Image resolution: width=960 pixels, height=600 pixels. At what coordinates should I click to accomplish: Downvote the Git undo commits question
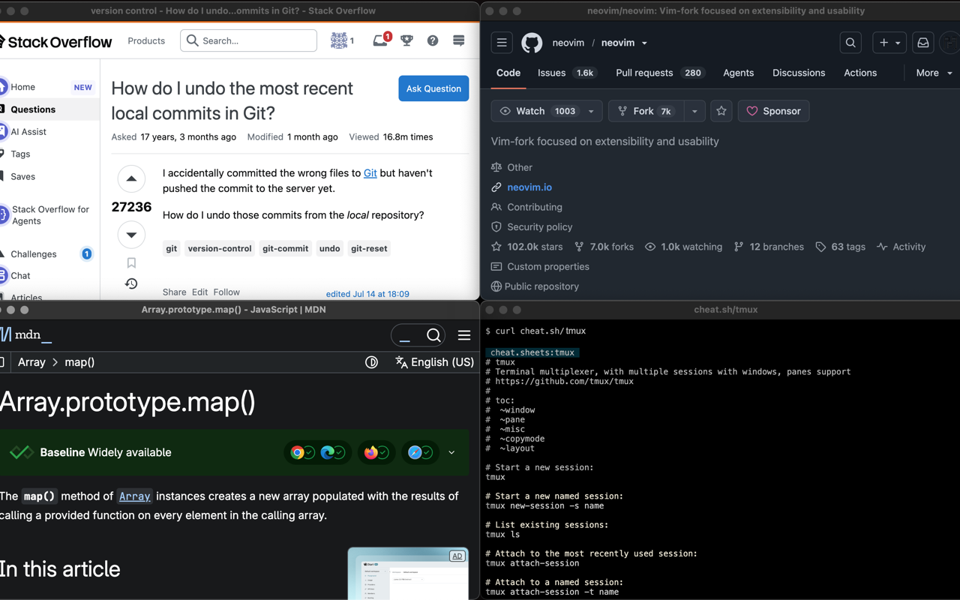(x=131, y=235)
